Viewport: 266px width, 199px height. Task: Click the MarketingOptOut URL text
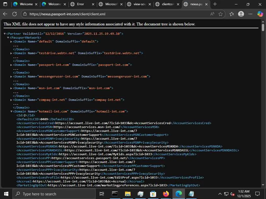pyautogui.click(x=107, y=185)
